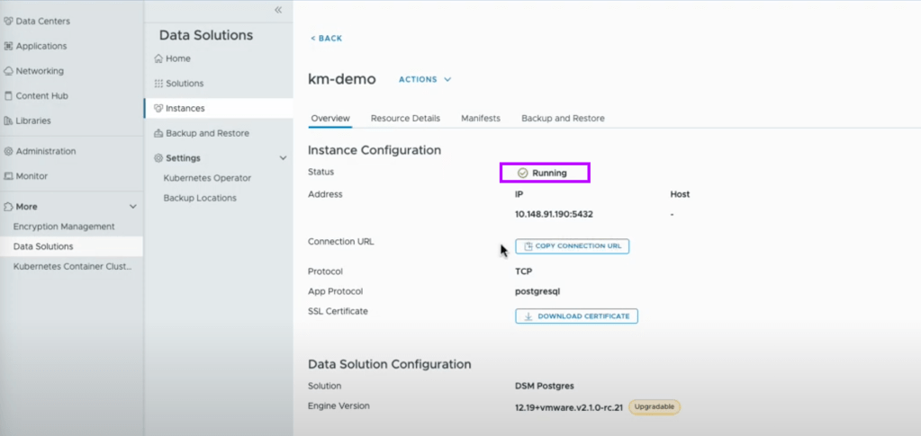The height and width of the screenshot is (436, 921).
Task: Click the Applications icon in sidebar
Action: pos(8,46)
